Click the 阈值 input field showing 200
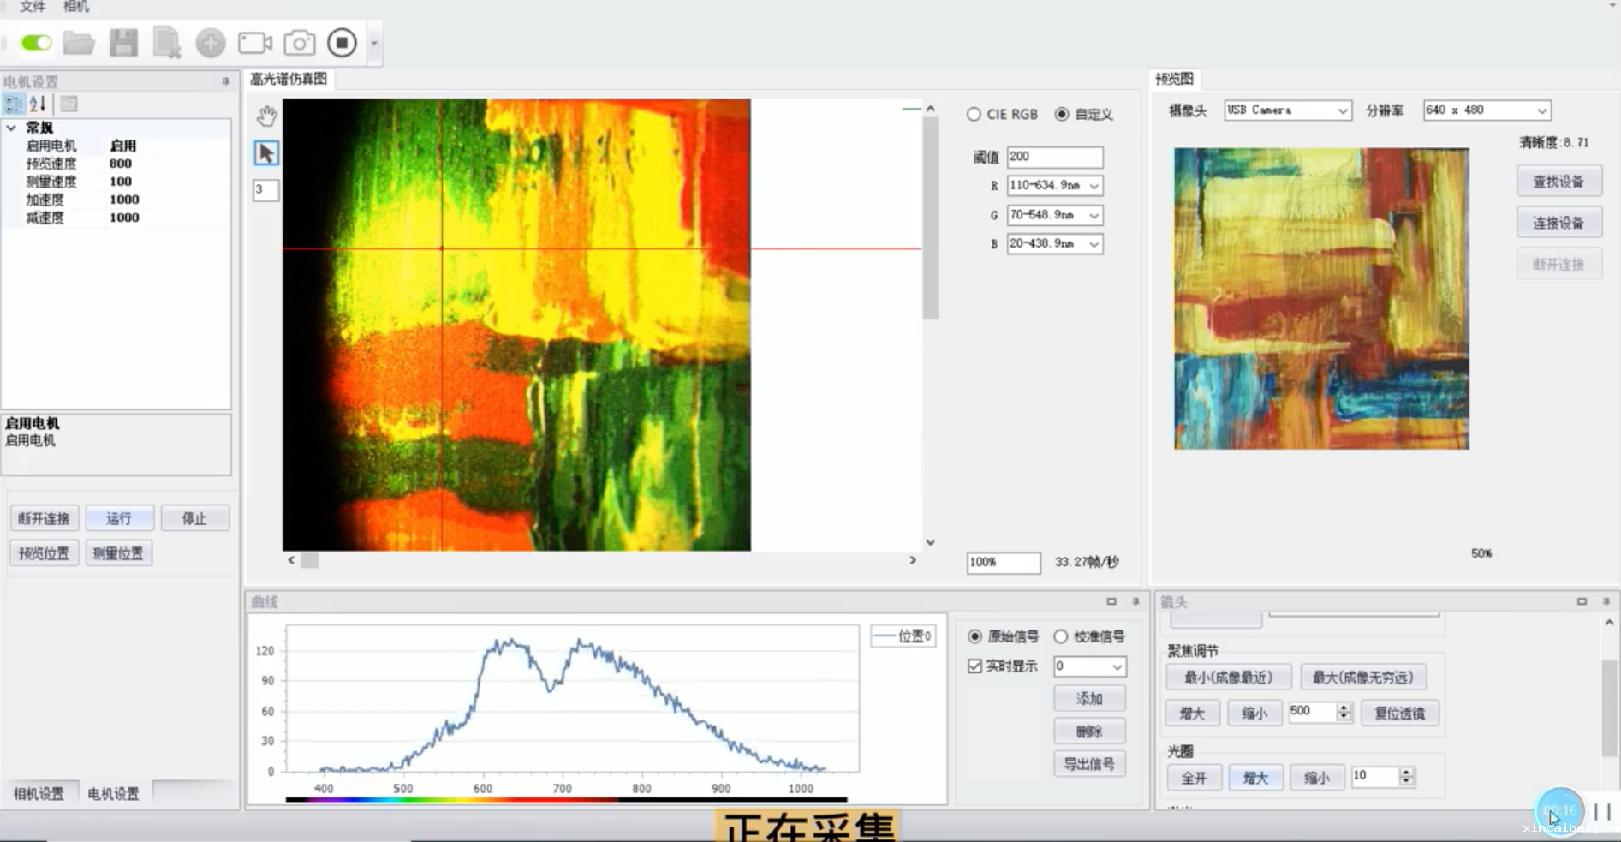 pyautogui.click(x=1055, y=157)
